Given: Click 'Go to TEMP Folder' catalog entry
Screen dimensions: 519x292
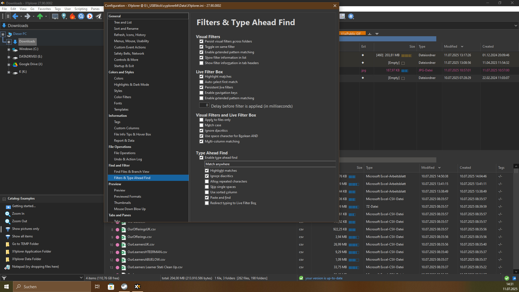Looking at the screenshot, I should (x=25, y=244).
